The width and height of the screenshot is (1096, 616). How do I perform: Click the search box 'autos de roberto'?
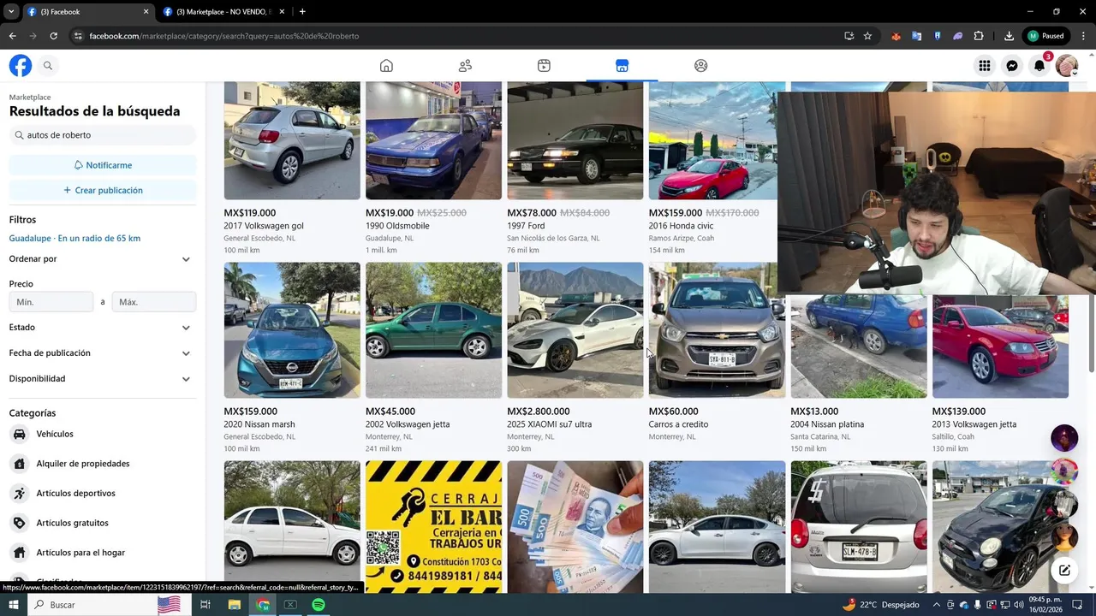(103, 135)
